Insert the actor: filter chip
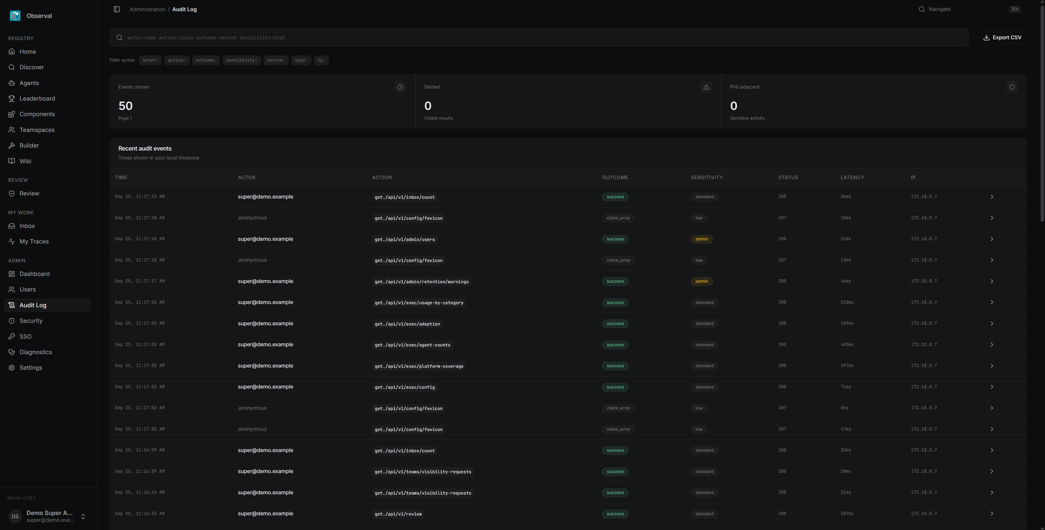1045x530 pixels. 150,60
